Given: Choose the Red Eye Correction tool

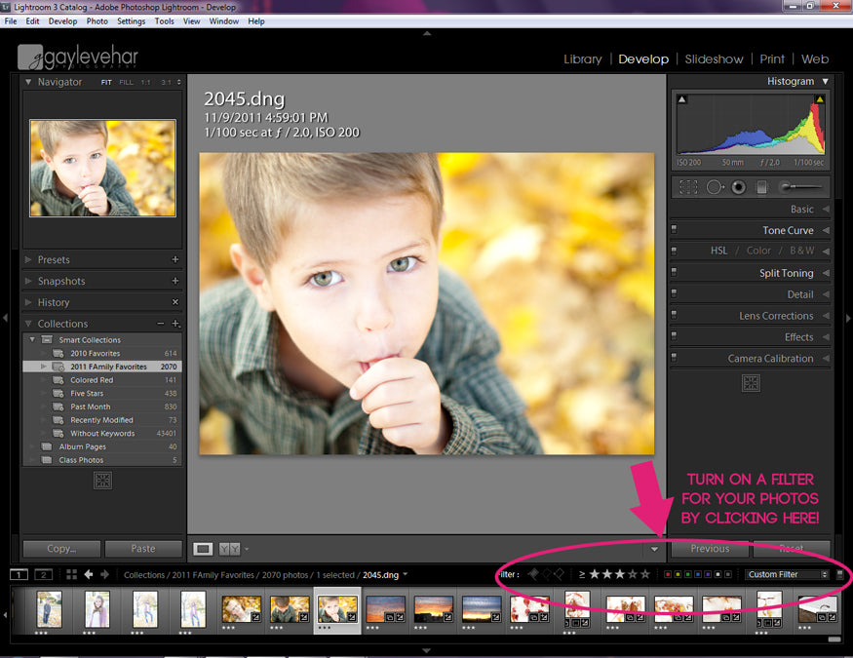Looking at the screenshot, I should [739, 186].
